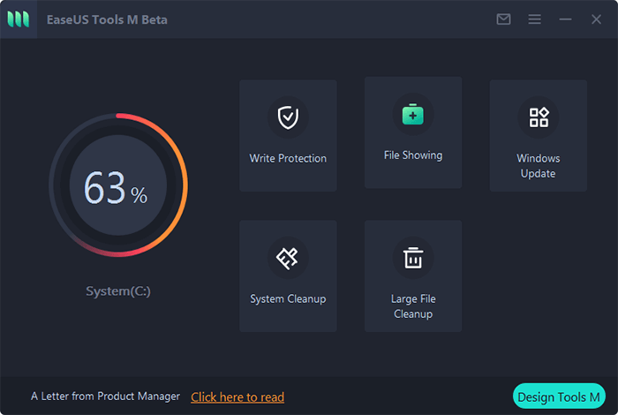The width and height of the screenshot is (618, 415).
Task: Select the Windows Update grid icon
Action: pyautogui.click(x=539, y=117)
